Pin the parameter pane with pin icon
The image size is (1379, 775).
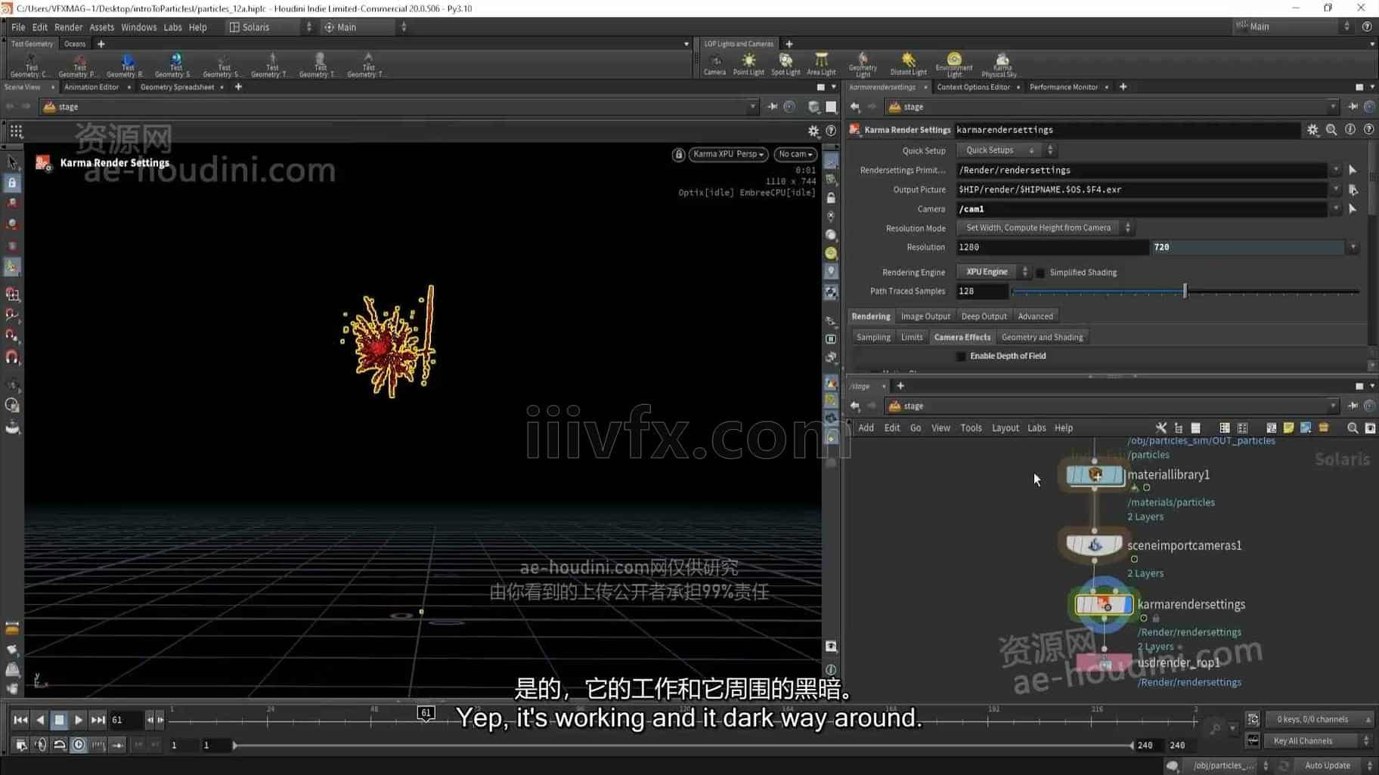point(1353,107)
